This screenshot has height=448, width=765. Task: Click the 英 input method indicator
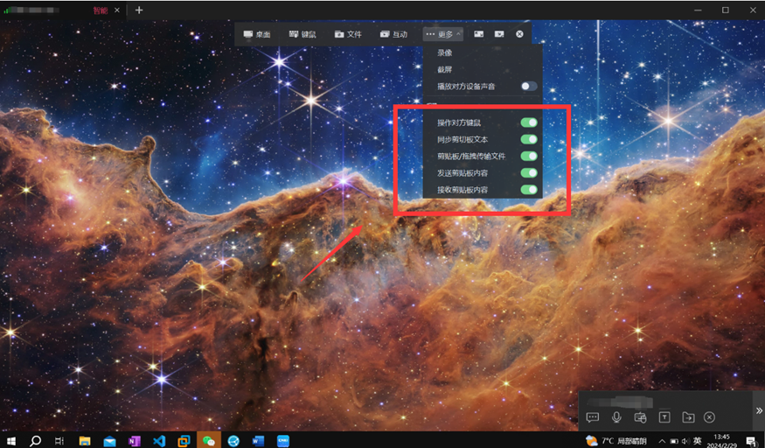pyautogui.click(x=698, y=441)
